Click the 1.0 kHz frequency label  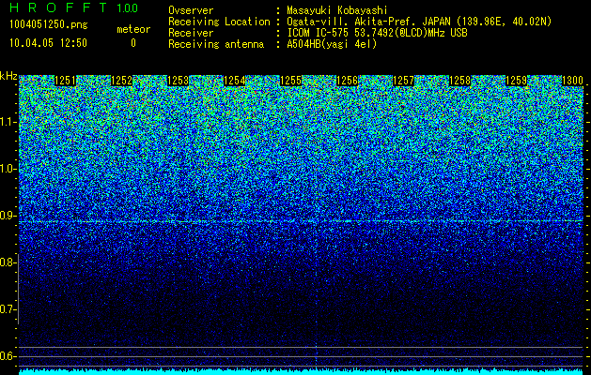[x=7, y=169]
